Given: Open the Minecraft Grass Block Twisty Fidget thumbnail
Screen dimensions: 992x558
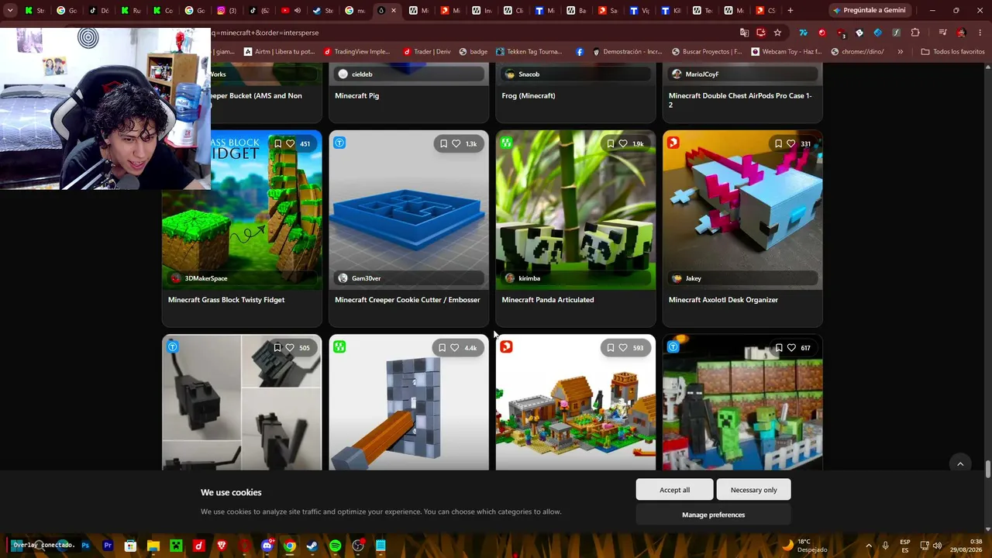Looking at the screenshot, I should coord(242,210).
